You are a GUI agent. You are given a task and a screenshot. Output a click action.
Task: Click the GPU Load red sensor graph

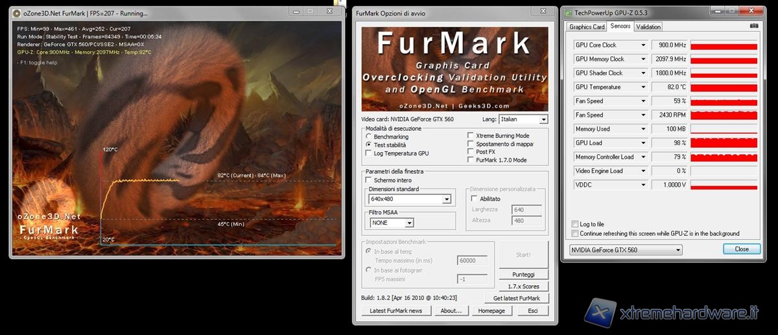[x=724, y=143]
